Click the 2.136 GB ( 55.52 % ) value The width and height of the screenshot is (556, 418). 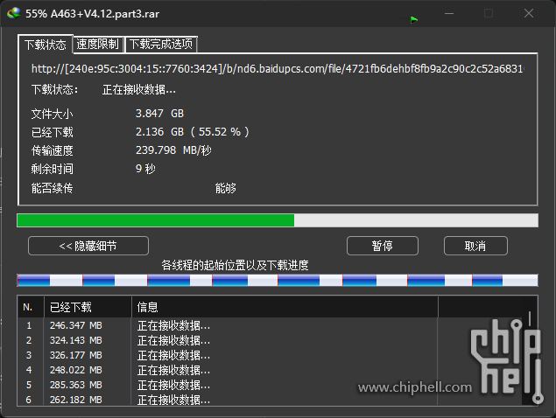193,132
